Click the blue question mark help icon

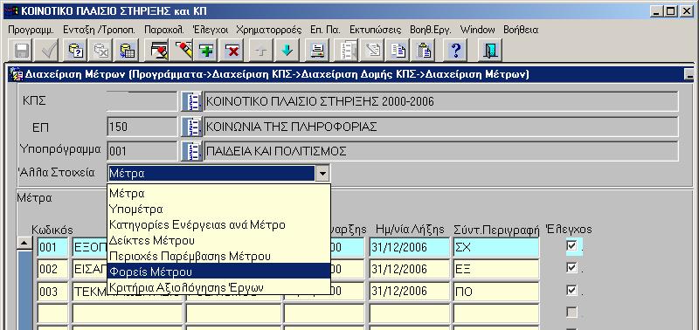455,51
